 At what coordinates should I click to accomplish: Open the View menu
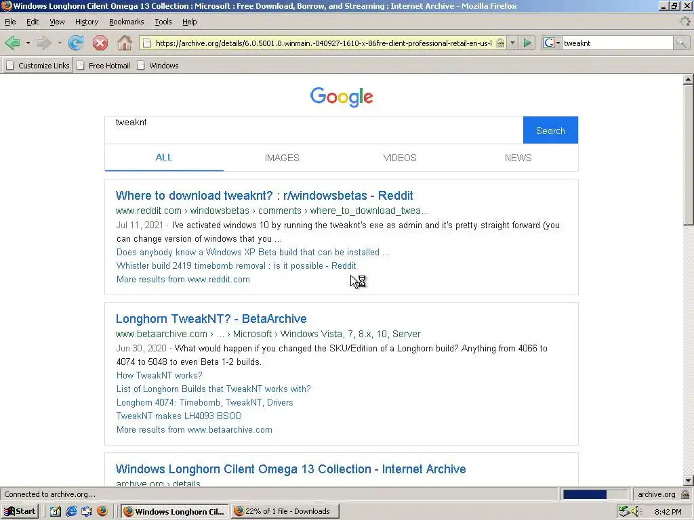click(x=57, y=22)
